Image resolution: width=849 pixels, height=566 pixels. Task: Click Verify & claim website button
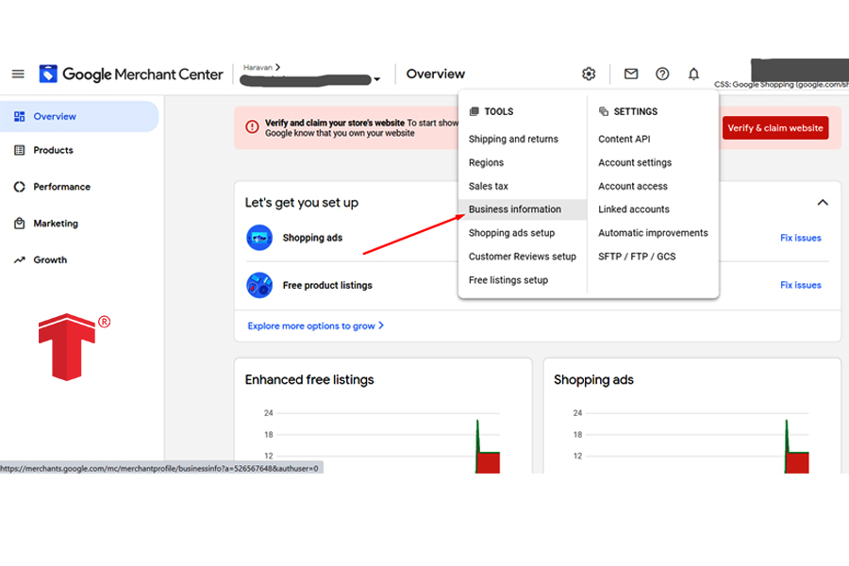point(774,128)
